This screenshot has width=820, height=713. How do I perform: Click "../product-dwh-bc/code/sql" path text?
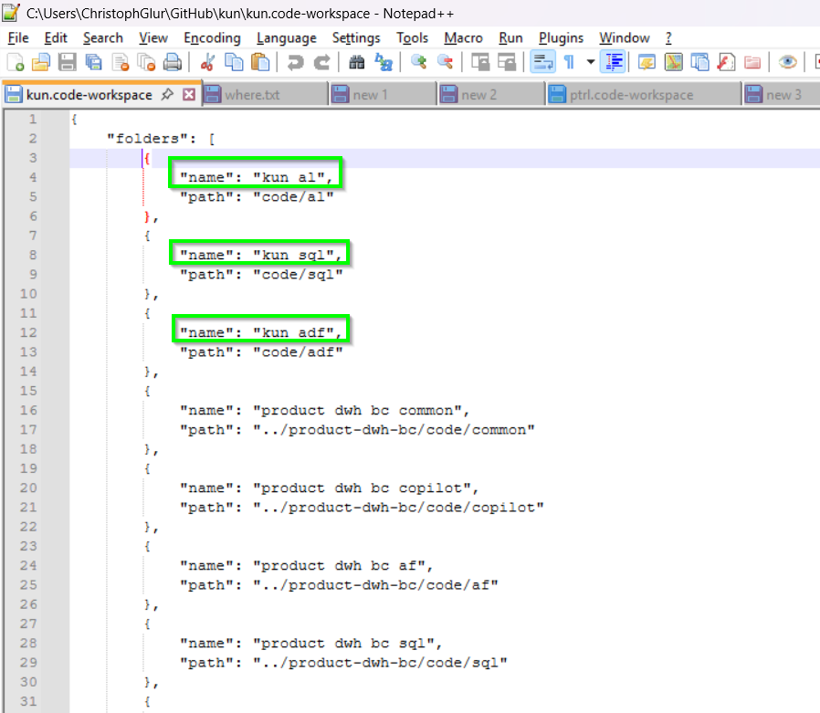(380, 663)
